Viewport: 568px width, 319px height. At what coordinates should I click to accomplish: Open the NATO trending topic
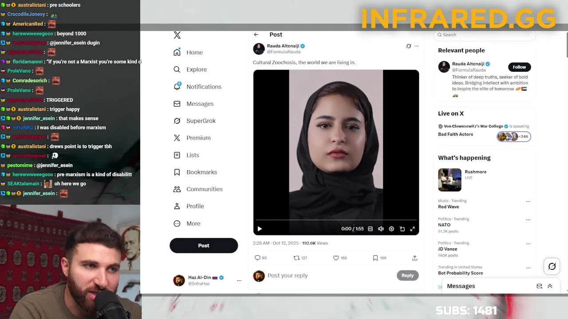click(444, 225)
